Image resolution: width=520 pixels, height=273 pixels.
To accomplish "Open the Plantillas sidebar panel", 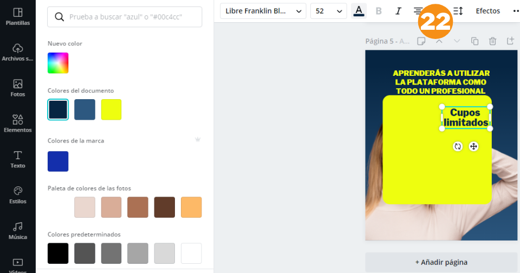I will (17, 17).
